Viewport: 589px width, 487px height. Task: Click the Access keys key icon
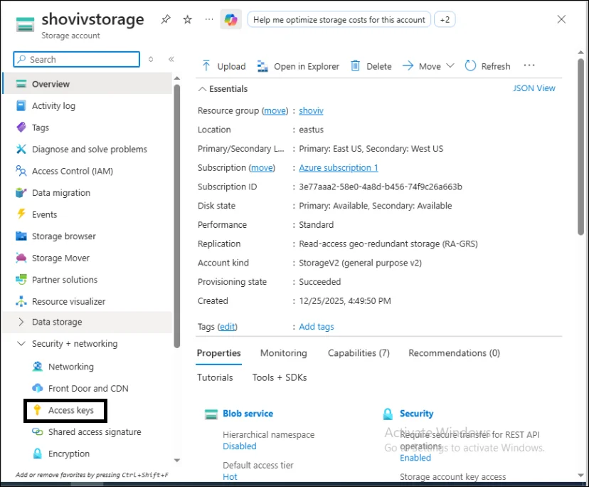click(x=37, y=410)
